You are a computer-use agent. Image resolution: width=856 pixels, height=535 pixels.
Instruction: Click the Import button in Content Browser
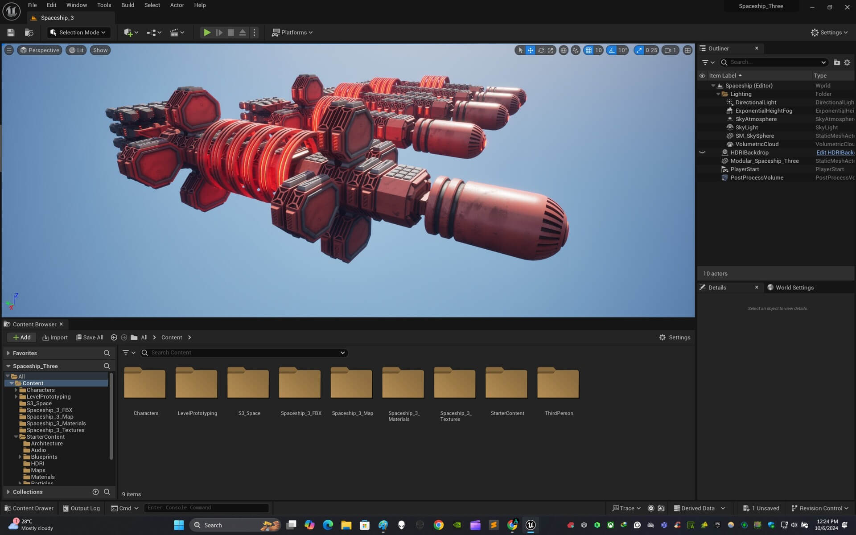tap(55, 337)
